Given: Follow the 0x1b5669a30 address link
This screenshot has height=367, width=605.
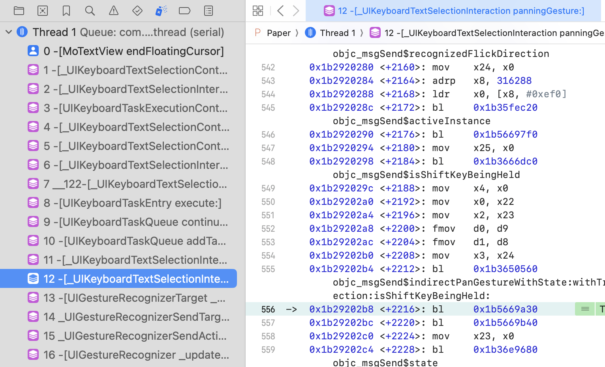Looking at the screenshot, I should (x=505, y=309).
